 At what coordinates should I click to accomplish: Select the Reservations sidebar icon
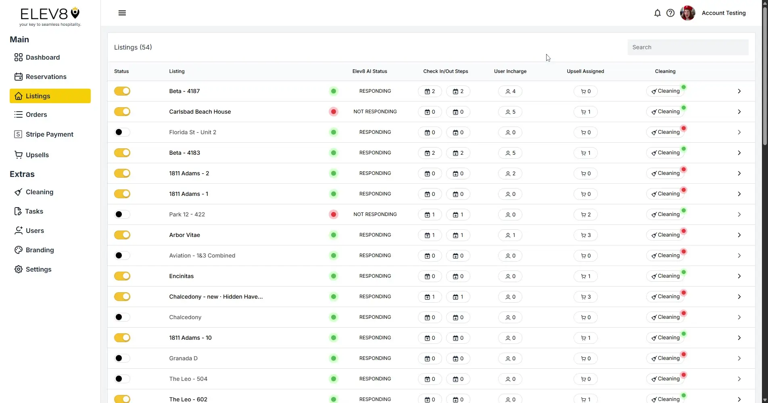coord(18,77)
